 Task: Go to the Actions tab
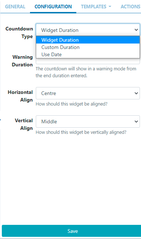pos(131,7)
